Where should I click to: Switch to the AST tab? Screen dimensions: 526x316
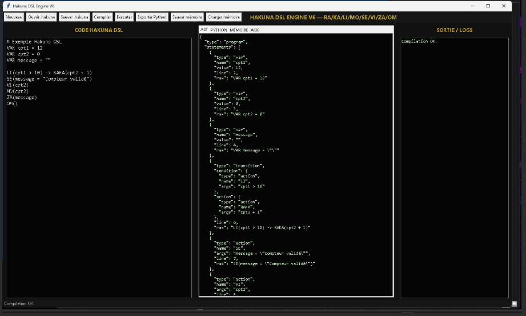(x=204, y=30)
